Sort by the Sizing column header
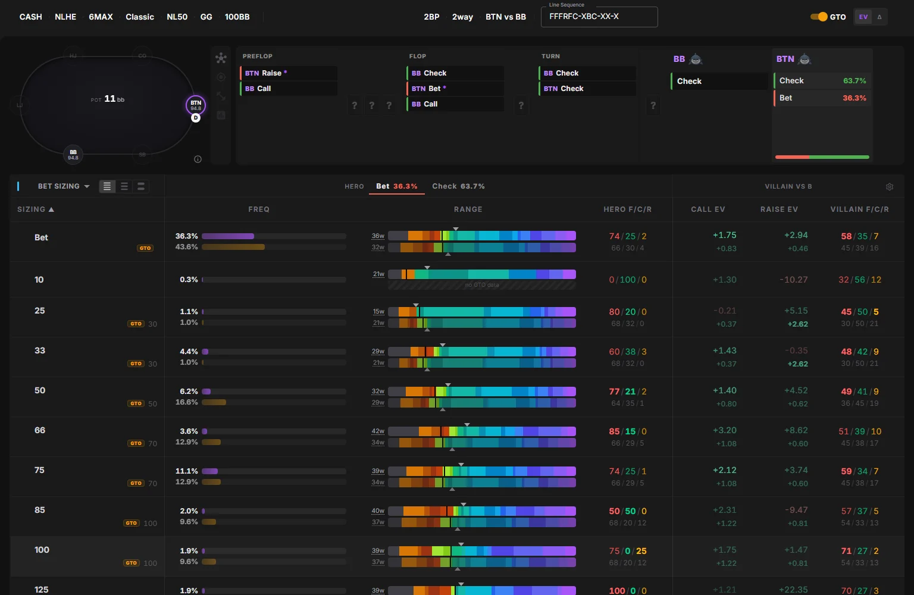The height and width of the screenshot is (595, 914). (36, 209)
